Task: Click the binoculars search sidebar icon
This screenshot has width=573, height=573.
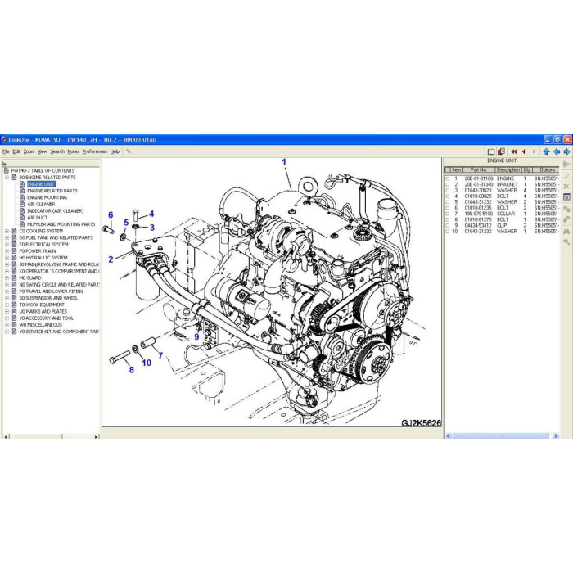Action: 566,232
